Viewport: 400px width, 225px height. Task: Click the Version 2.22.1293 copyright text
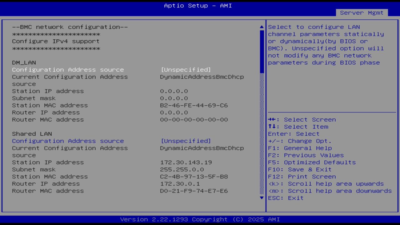[197, 219]
